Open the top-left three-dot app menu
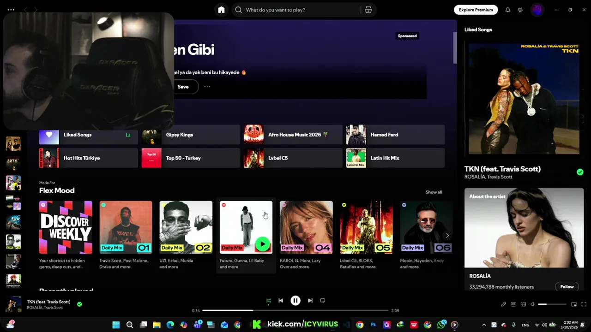The width and height of the screenshot is (591, 332). tap(11, 10)
